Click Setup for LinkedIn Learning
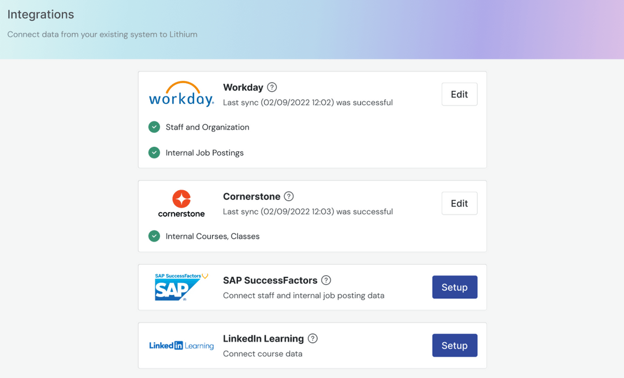 click(x=455, y=345)
